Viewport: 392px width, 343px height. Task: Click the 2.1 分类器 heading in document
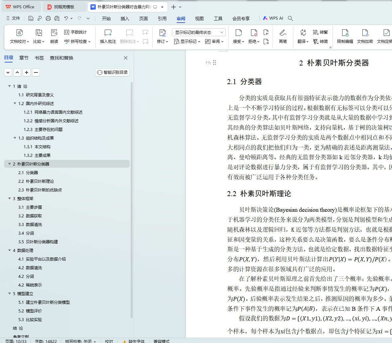244,81
